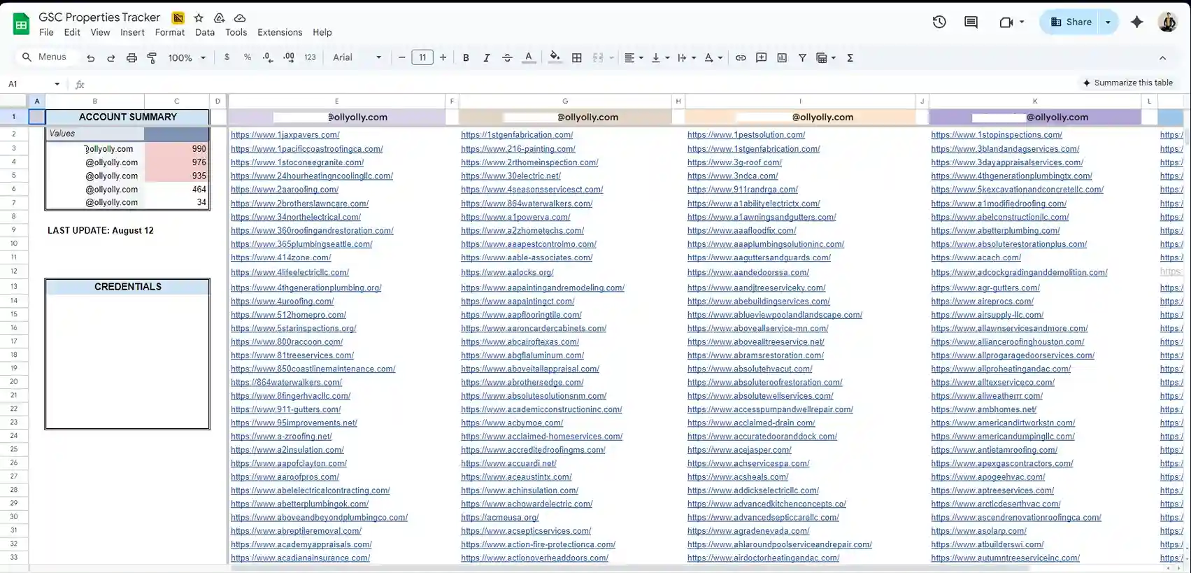This screenshot has height=573, width=1191.
Task: Open the 1jaxpavers.com link
Action: click(285, 135)
